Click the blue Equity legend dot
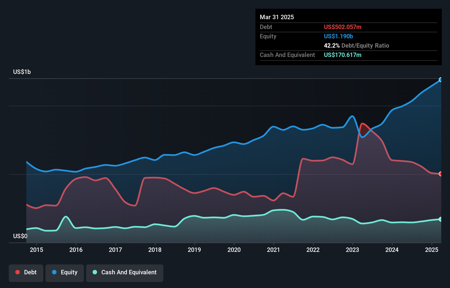This screenshot has height=288, width=450. 54,272
